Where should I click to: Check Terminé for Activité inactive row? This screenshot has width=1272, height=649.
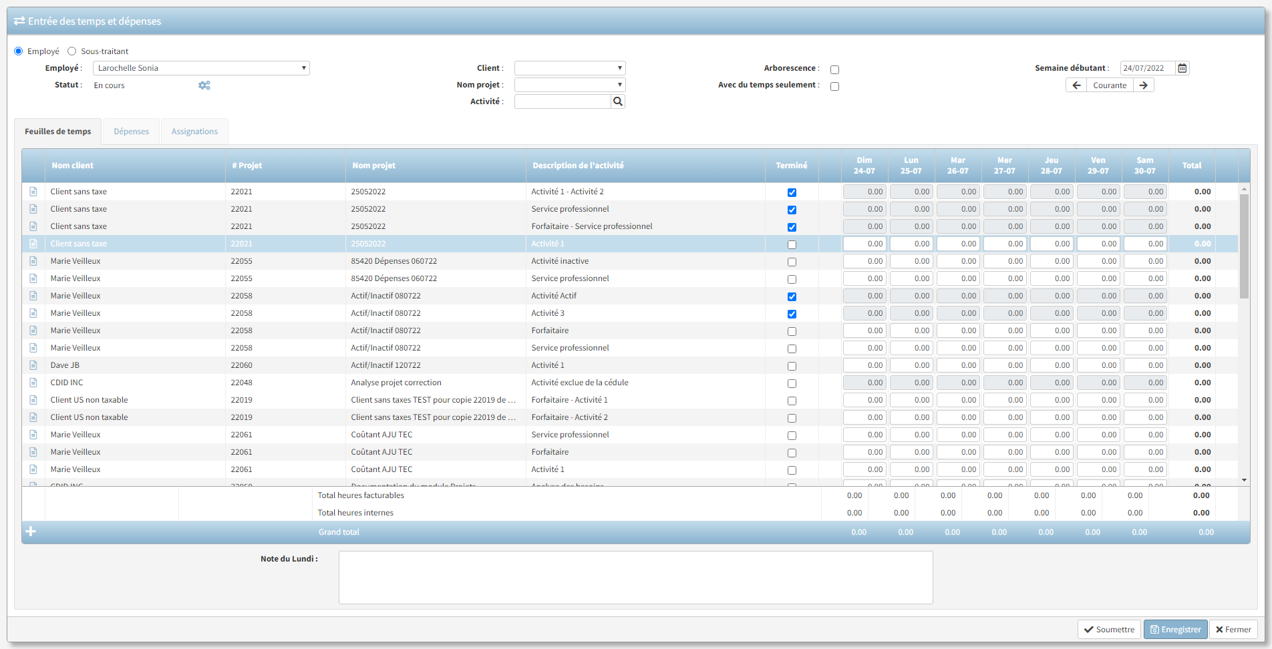[x=792, y=262]
